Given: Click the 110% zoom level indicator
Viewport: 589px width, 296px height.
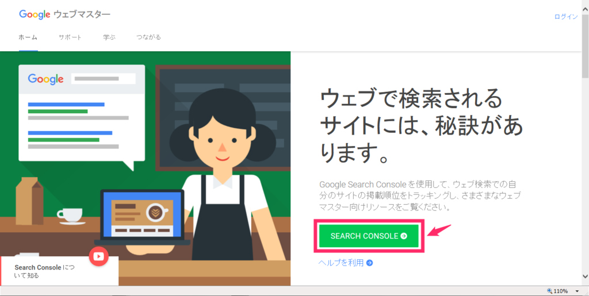Looking at the screenshot, I should pos(560,291).
